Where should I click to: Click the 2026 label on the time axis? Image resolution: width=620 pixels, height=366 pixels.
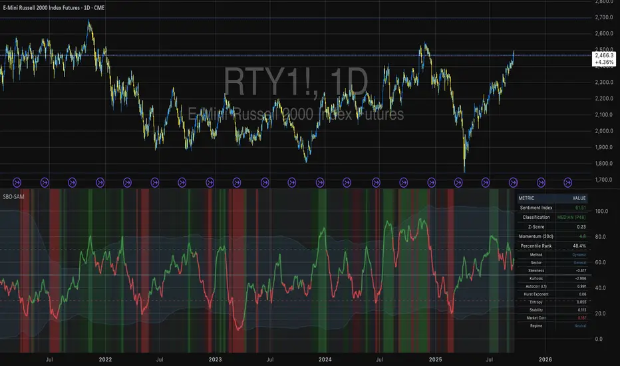[545, 359]
